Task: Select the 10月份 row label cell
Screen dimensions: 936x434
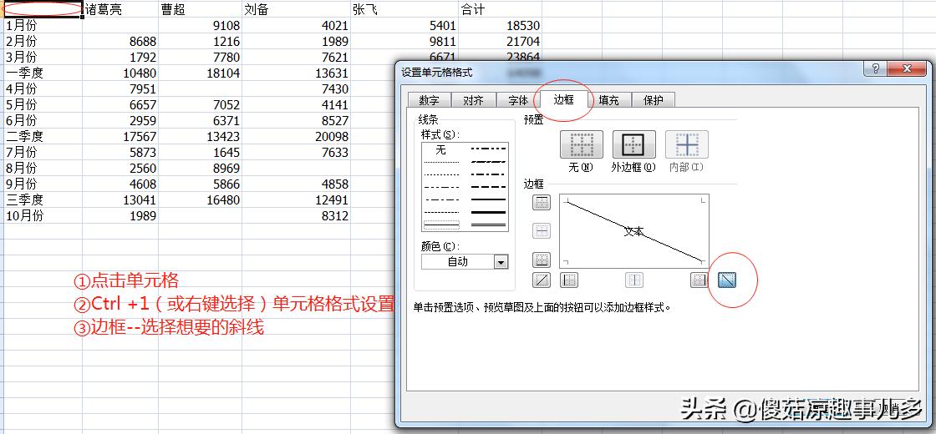Action: (43, 216)
